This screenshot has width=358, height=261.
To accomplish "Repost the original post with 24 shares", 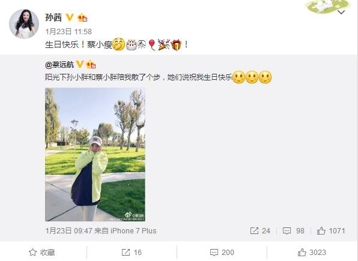I will tap(260, 231).
